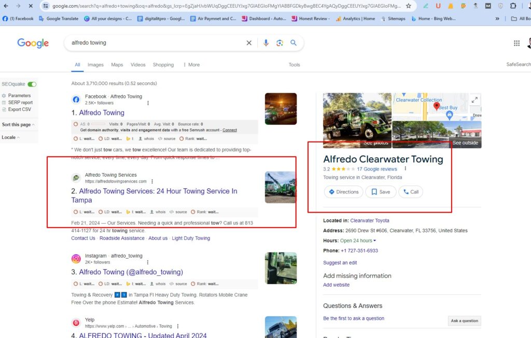
Task: Stop loading the page with the X button
Action: [30, 6]
